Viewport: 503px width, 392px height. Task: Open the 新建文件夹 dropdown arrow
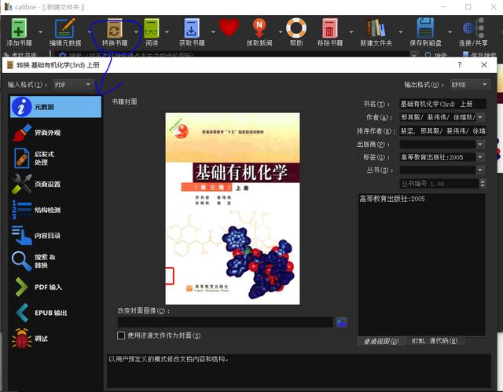pos(401,31)
